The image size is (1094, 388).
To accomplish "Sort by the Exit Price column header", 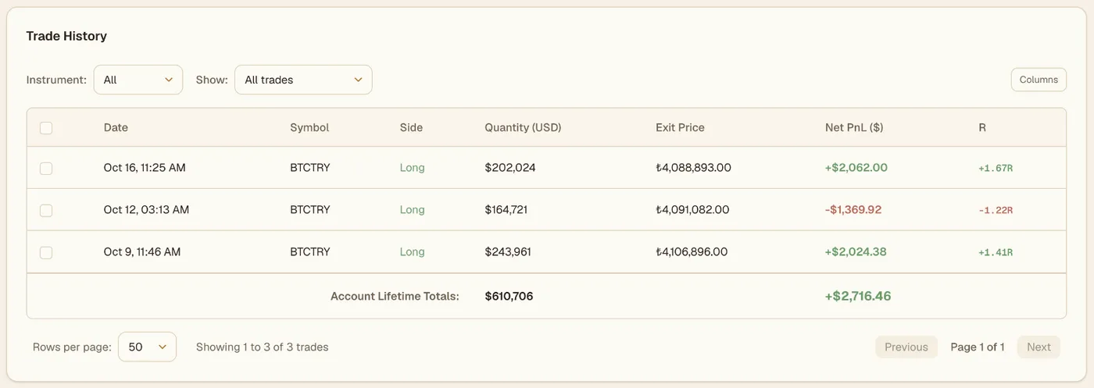I will point(680,127).
